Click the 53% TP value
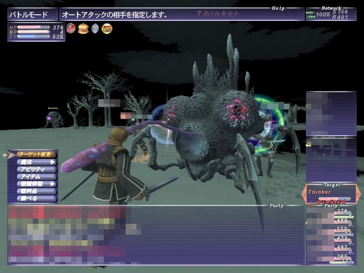 point(58,37)
